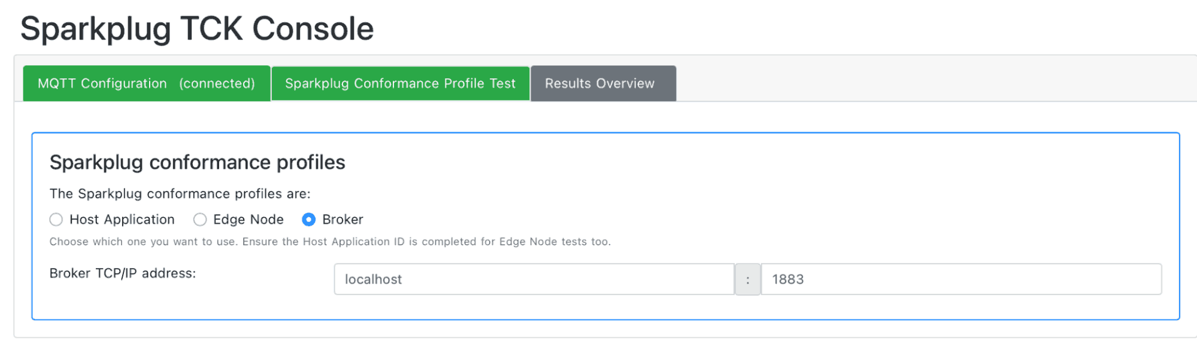Click the selected Broker radio button
The width and height of the screenshot is (1197, 341).
(308, 220)
